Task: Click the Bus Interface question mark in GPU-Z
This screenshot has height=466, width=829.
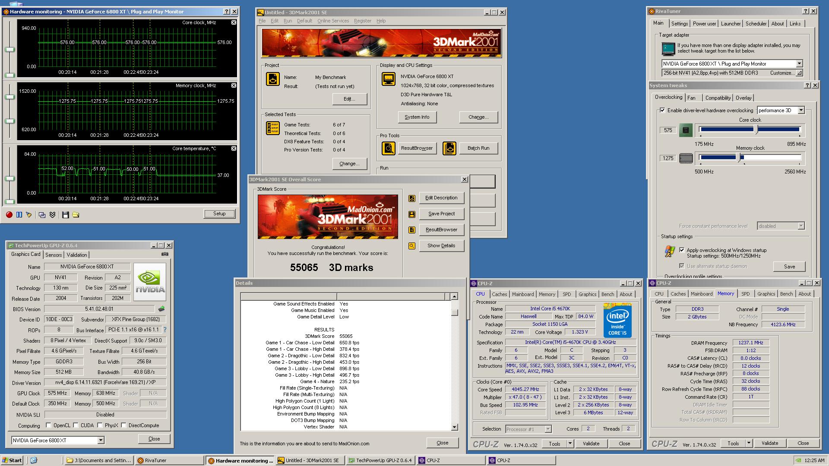Action: coord(165,330)
